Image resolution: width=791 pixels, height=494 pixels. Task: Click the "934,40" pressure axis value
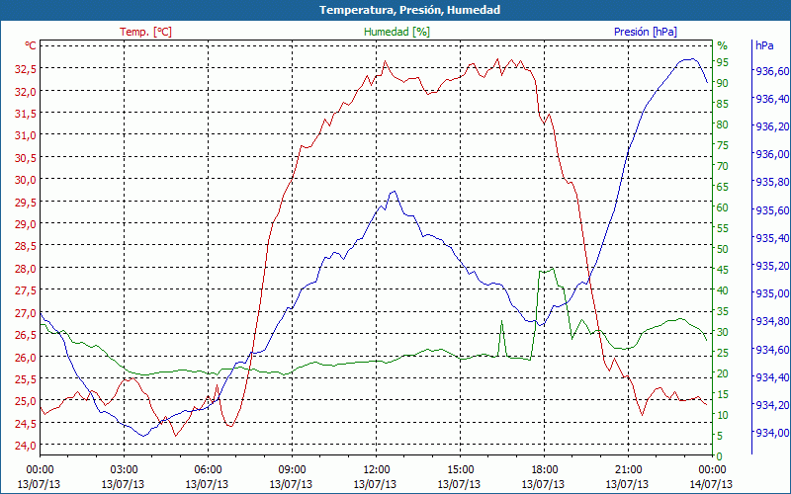[x=772, y=377]
